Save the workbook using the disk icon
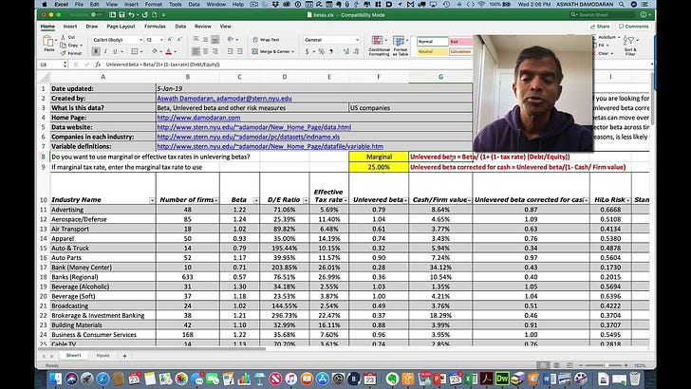This screenshot has width=691, height=389. (x=121, y=14)
